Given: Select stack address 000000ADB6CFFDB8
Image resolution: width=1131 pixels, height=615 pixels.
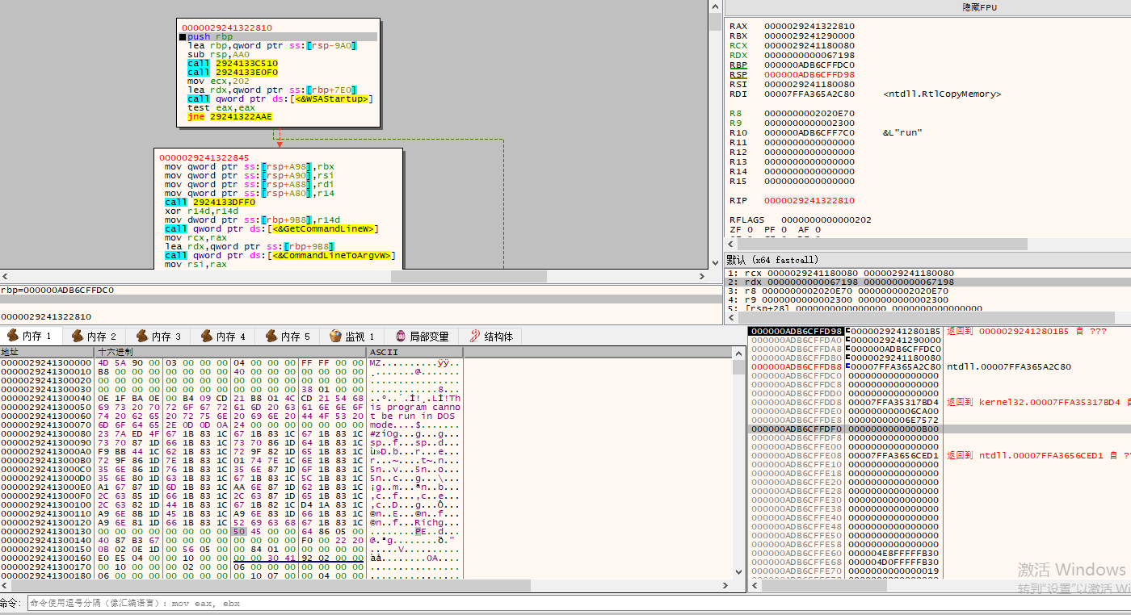Looking at the screenshot, I should pos(796,367).
